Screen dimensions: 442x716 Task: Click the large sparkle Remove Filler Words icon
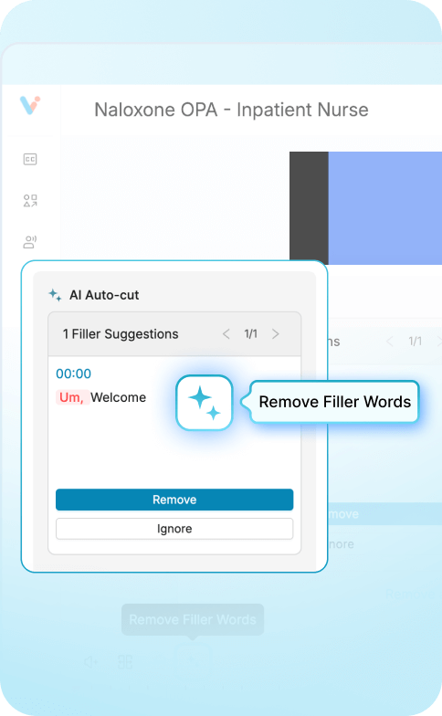point(205,403)
